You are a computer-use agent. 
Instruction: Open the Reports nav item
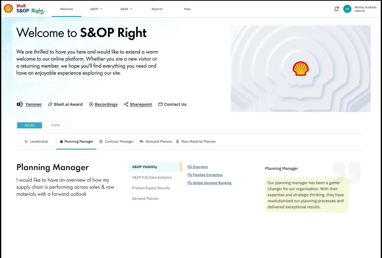tap(157, 9)
